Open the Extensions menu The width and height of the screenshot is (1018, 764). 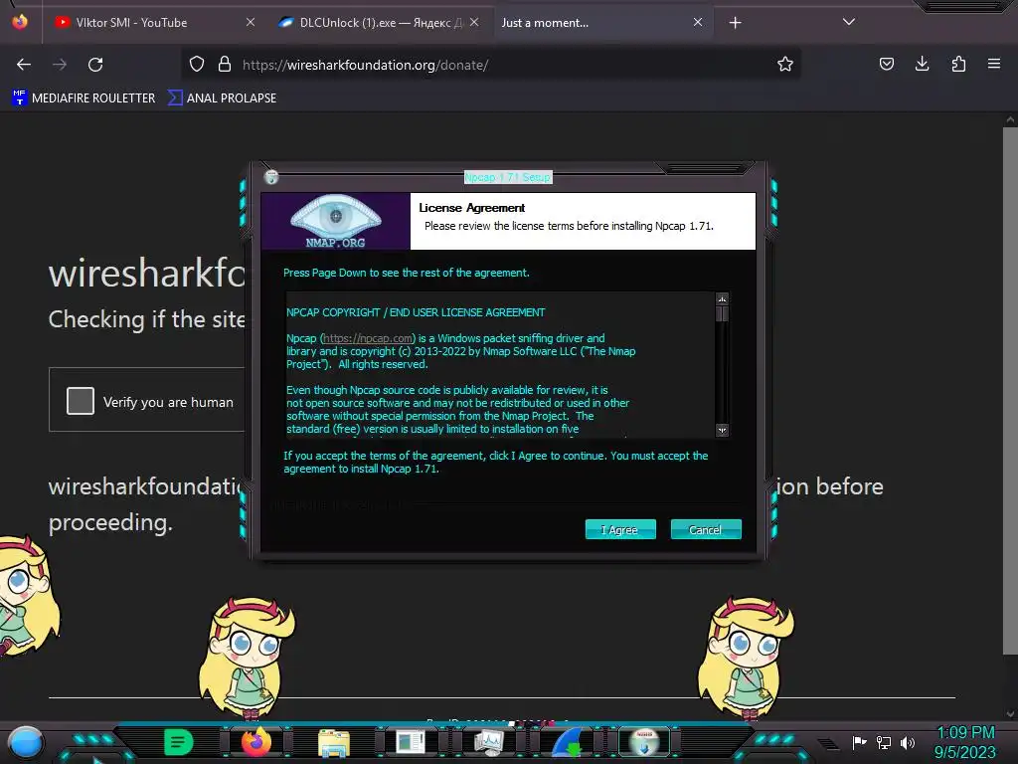pyautogui.click(x=958, y=64)
